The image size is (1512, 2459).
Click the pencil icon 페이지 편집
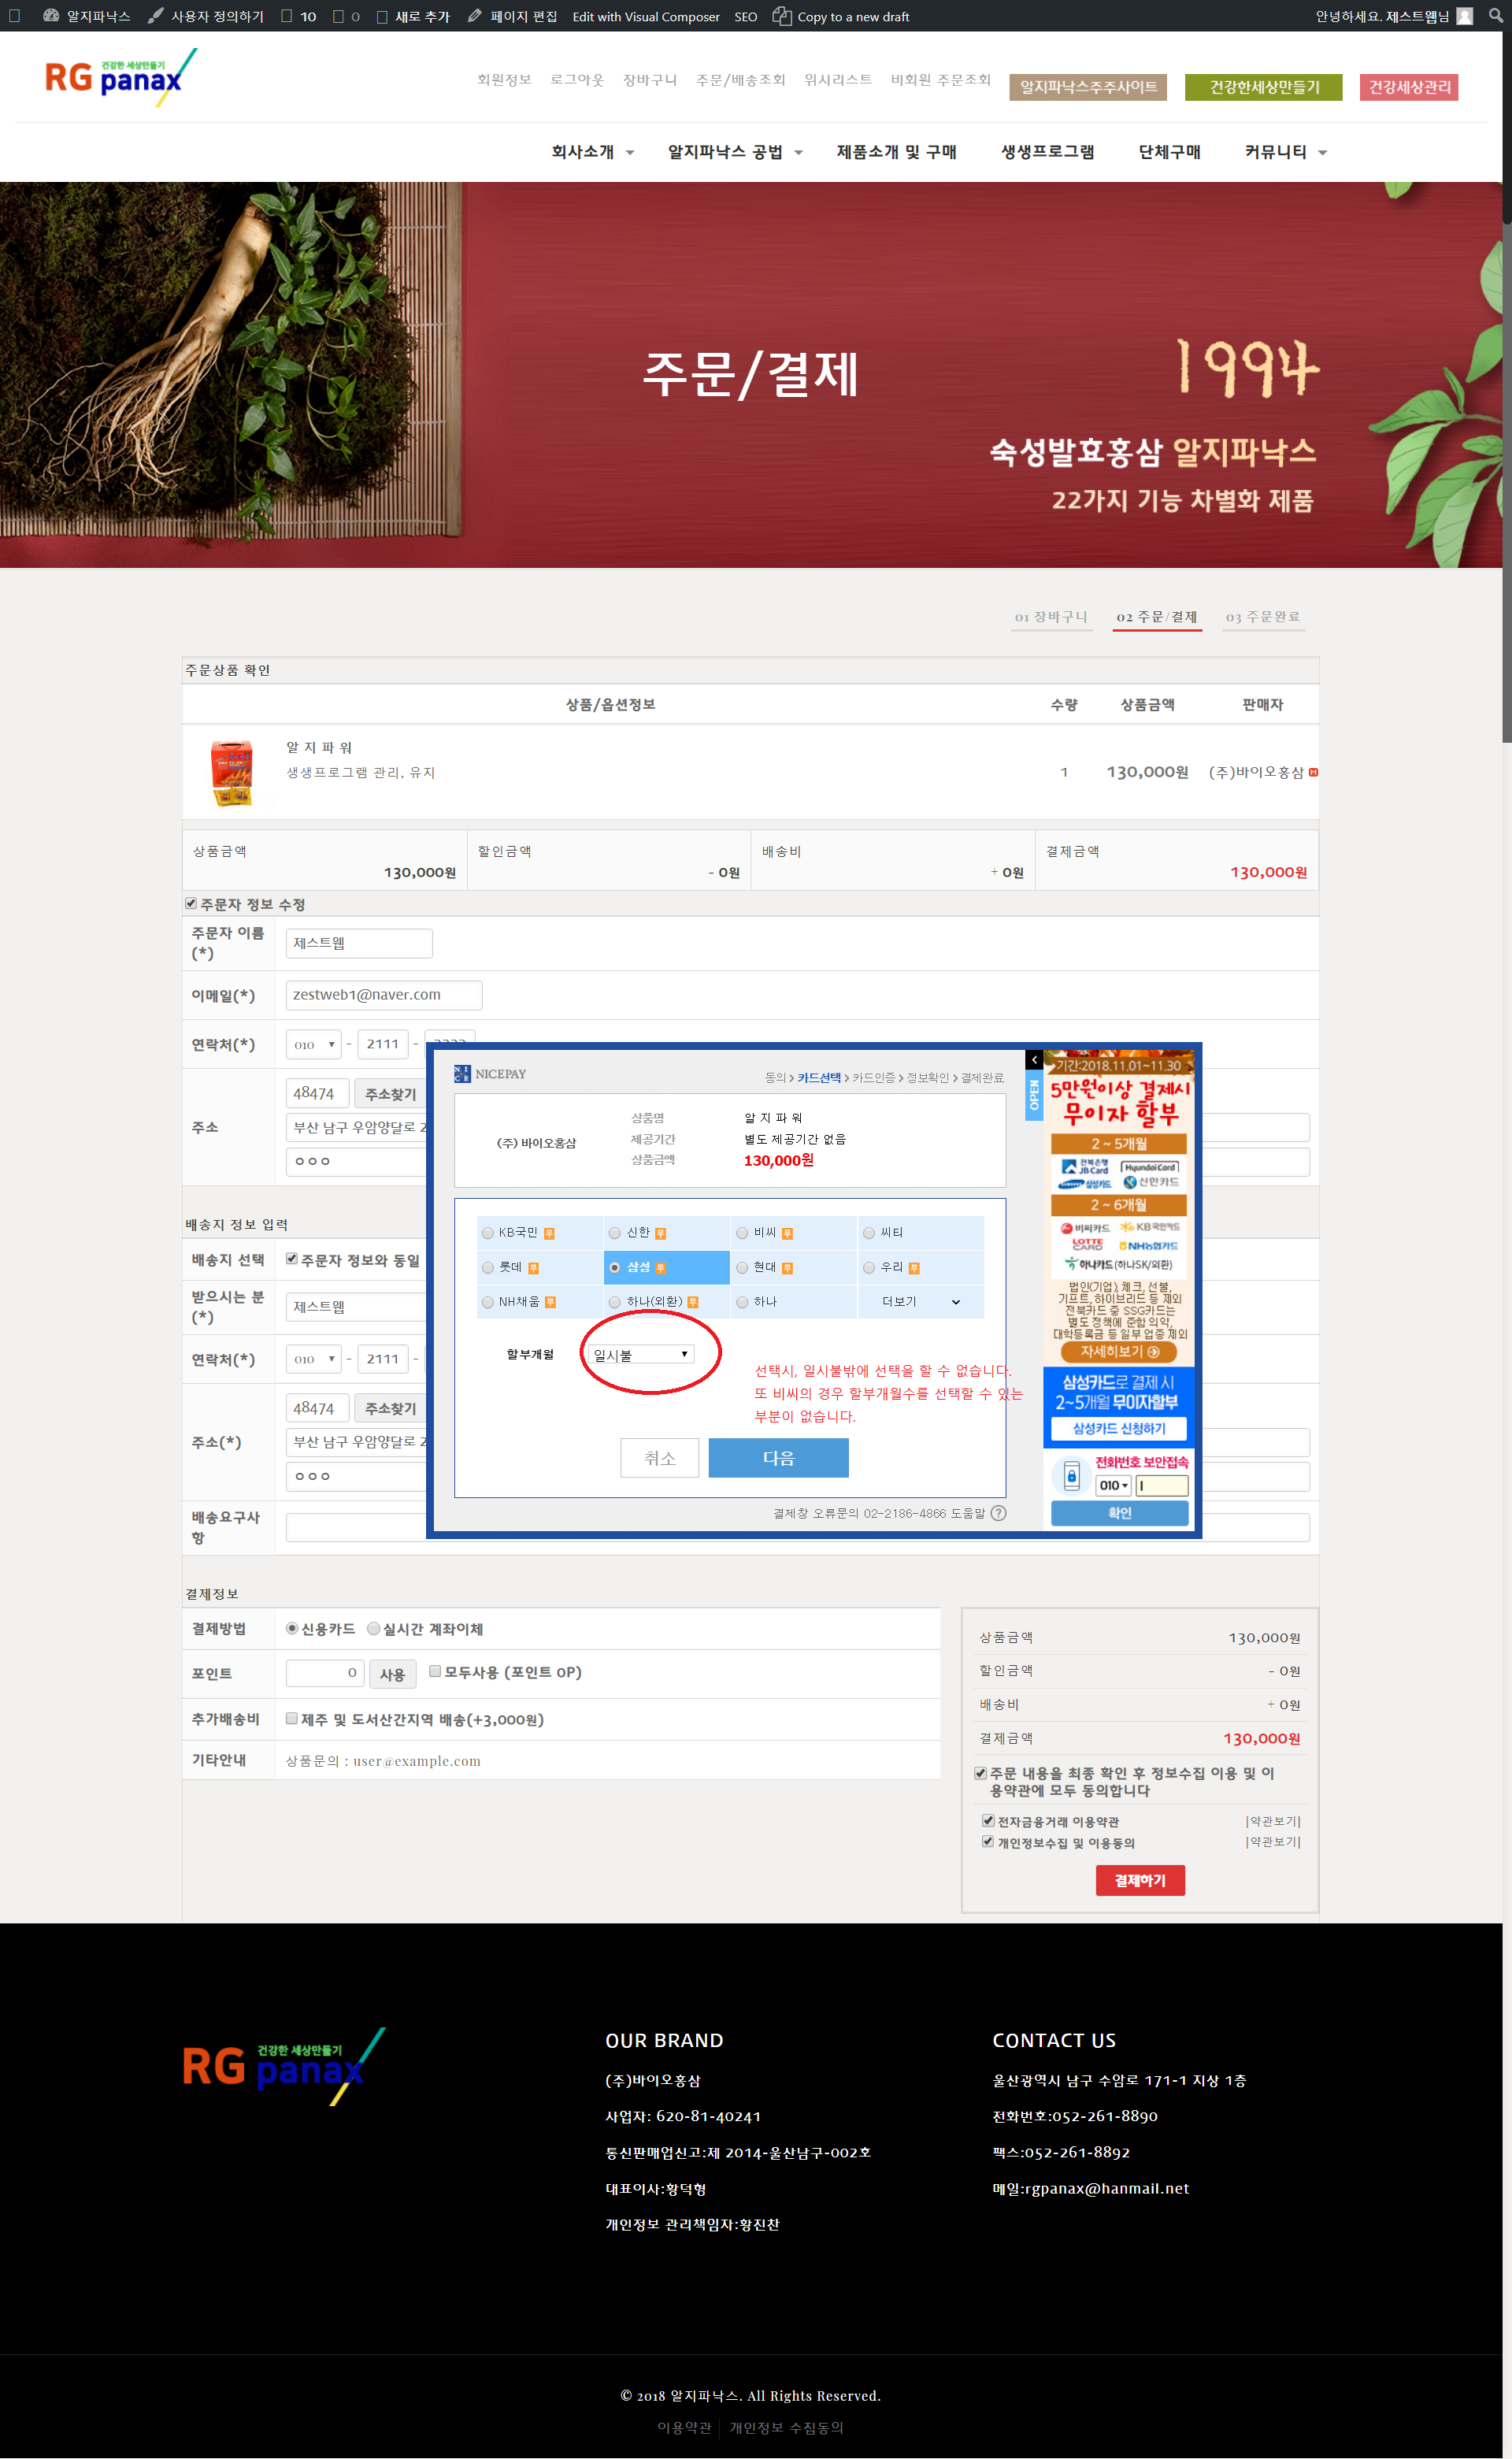pos(474,16)
